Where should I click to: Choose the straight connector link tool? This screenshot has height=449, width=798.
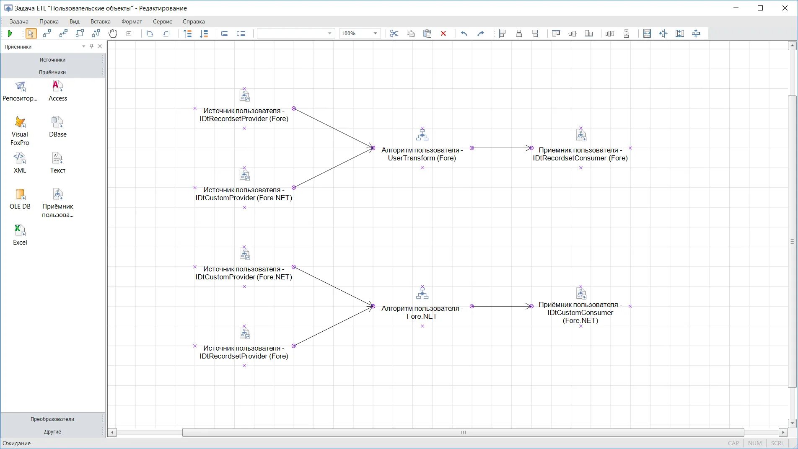pos(47,34)
